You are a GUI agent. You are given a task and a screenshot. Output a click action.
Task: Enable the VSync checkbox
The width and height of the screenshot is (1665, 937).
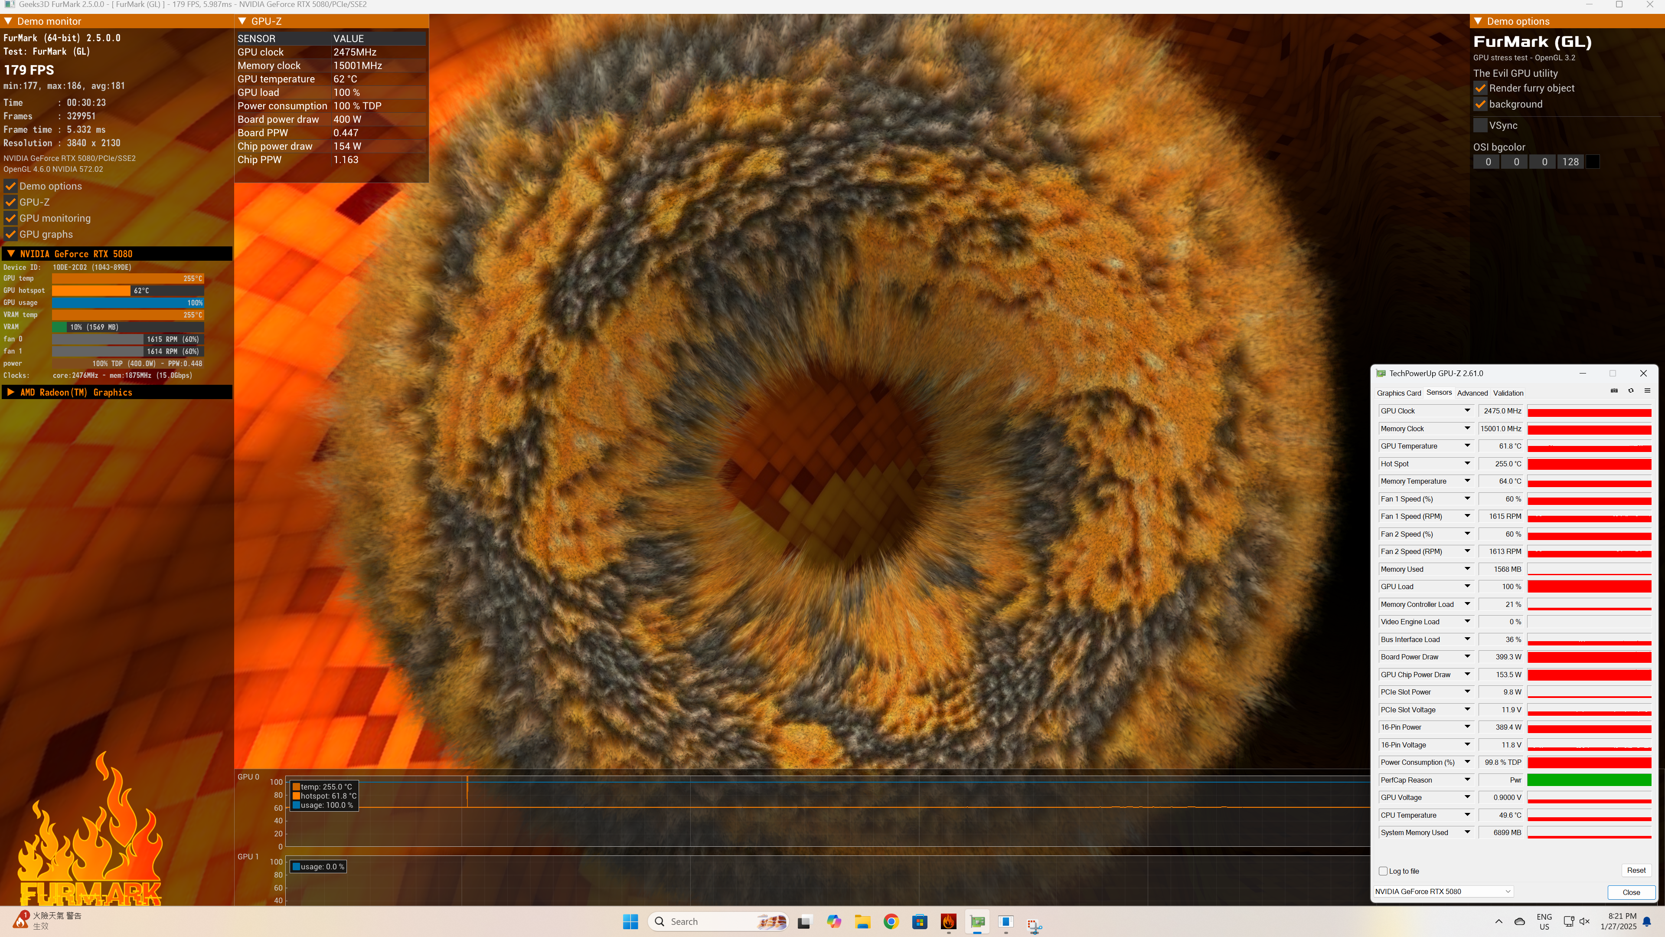[x=1480, y=126]
